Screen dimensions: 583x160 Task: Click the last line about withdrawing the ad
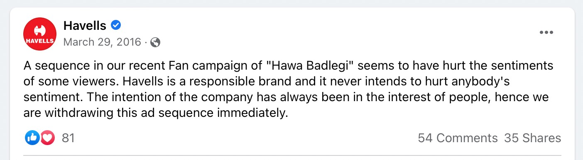(x=156, y=113)
